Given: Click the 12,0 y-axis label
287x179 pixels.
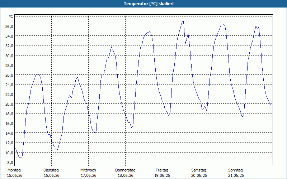Looking at the screenshot, I should pos(9,142).
